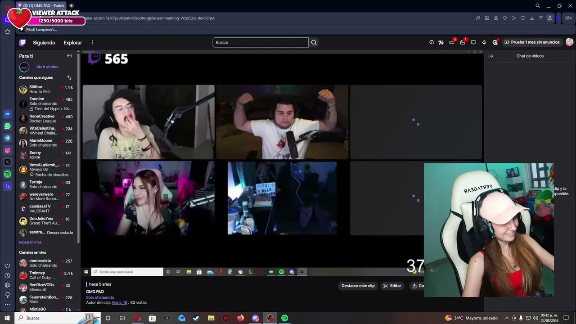Open the taskbar clock and calendar
Image resolution: width=576 pixels, height=324 pixels.
pos(549,318)
